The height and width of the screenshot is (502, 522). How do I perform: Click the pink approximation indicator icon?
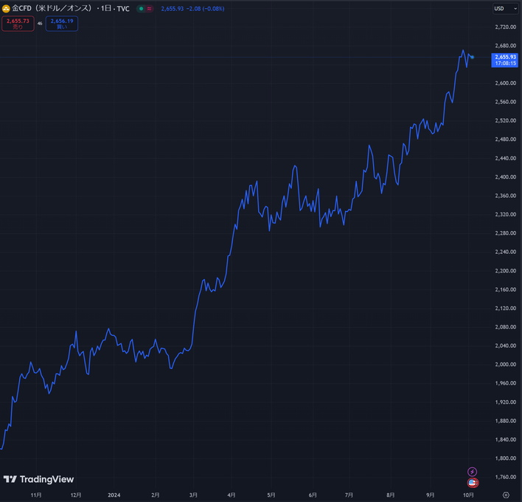[x=150, y=9]
